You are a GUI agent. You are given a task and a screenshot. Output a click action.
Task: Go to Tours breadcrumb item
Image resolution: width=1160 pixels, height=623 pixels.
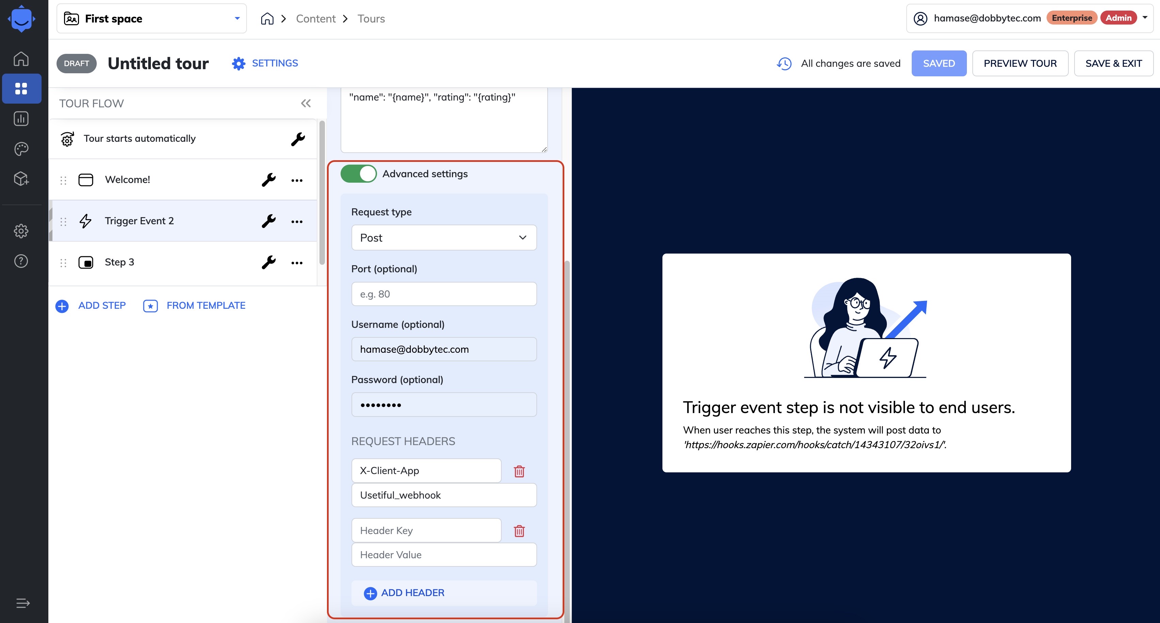click(x=371, y=18)
